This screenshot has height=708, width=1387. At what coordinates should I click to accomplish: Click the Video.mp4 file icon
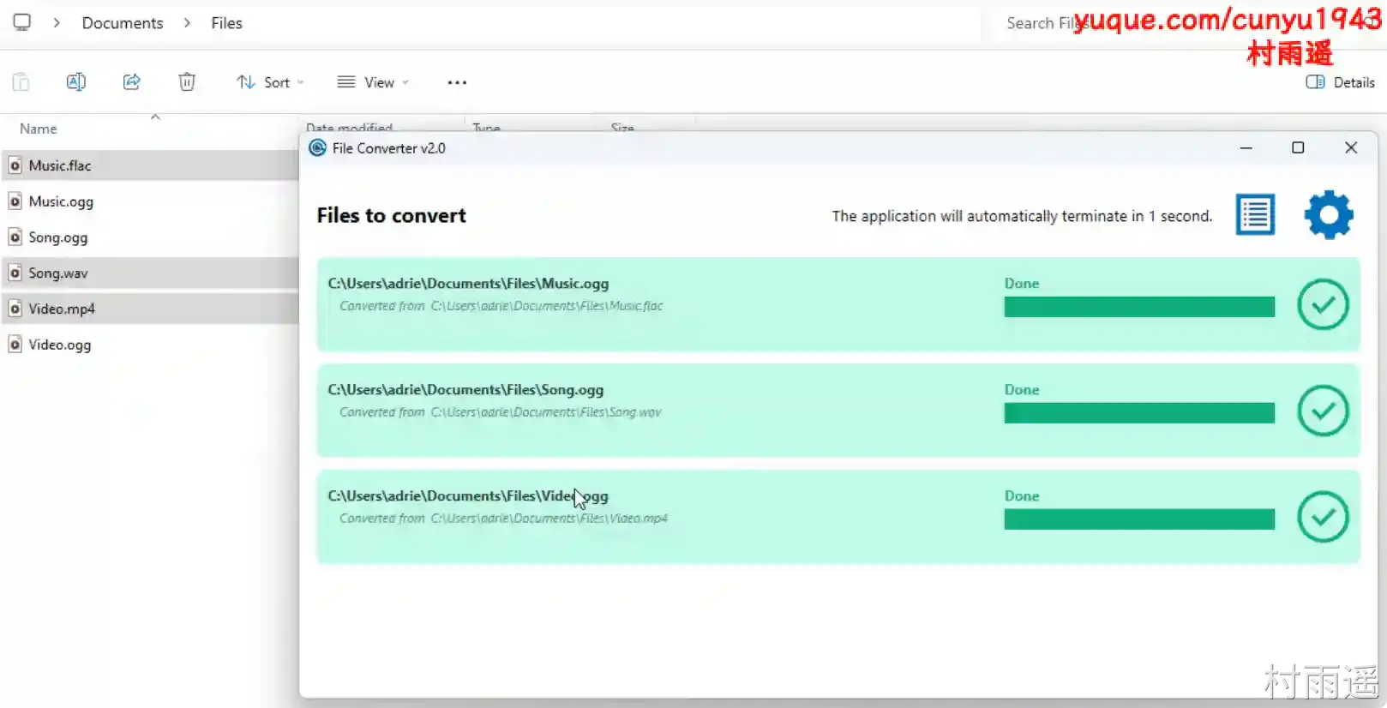[x=15, y=309]
